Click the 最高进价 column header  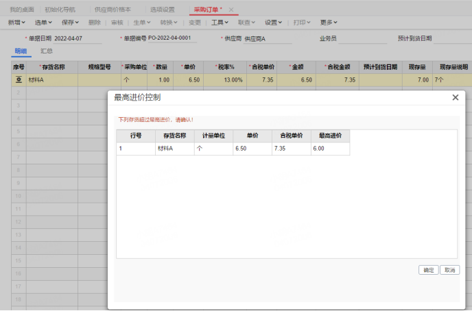pos(330,136)
